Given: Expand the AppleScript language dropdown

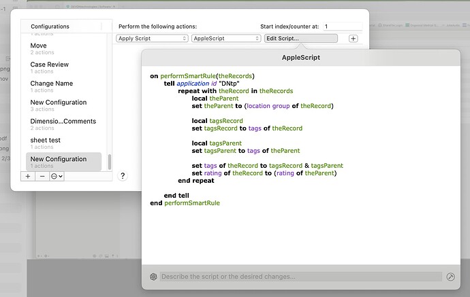Looking at the screenshot, I should pyautogui.click(x=225, y=39).
